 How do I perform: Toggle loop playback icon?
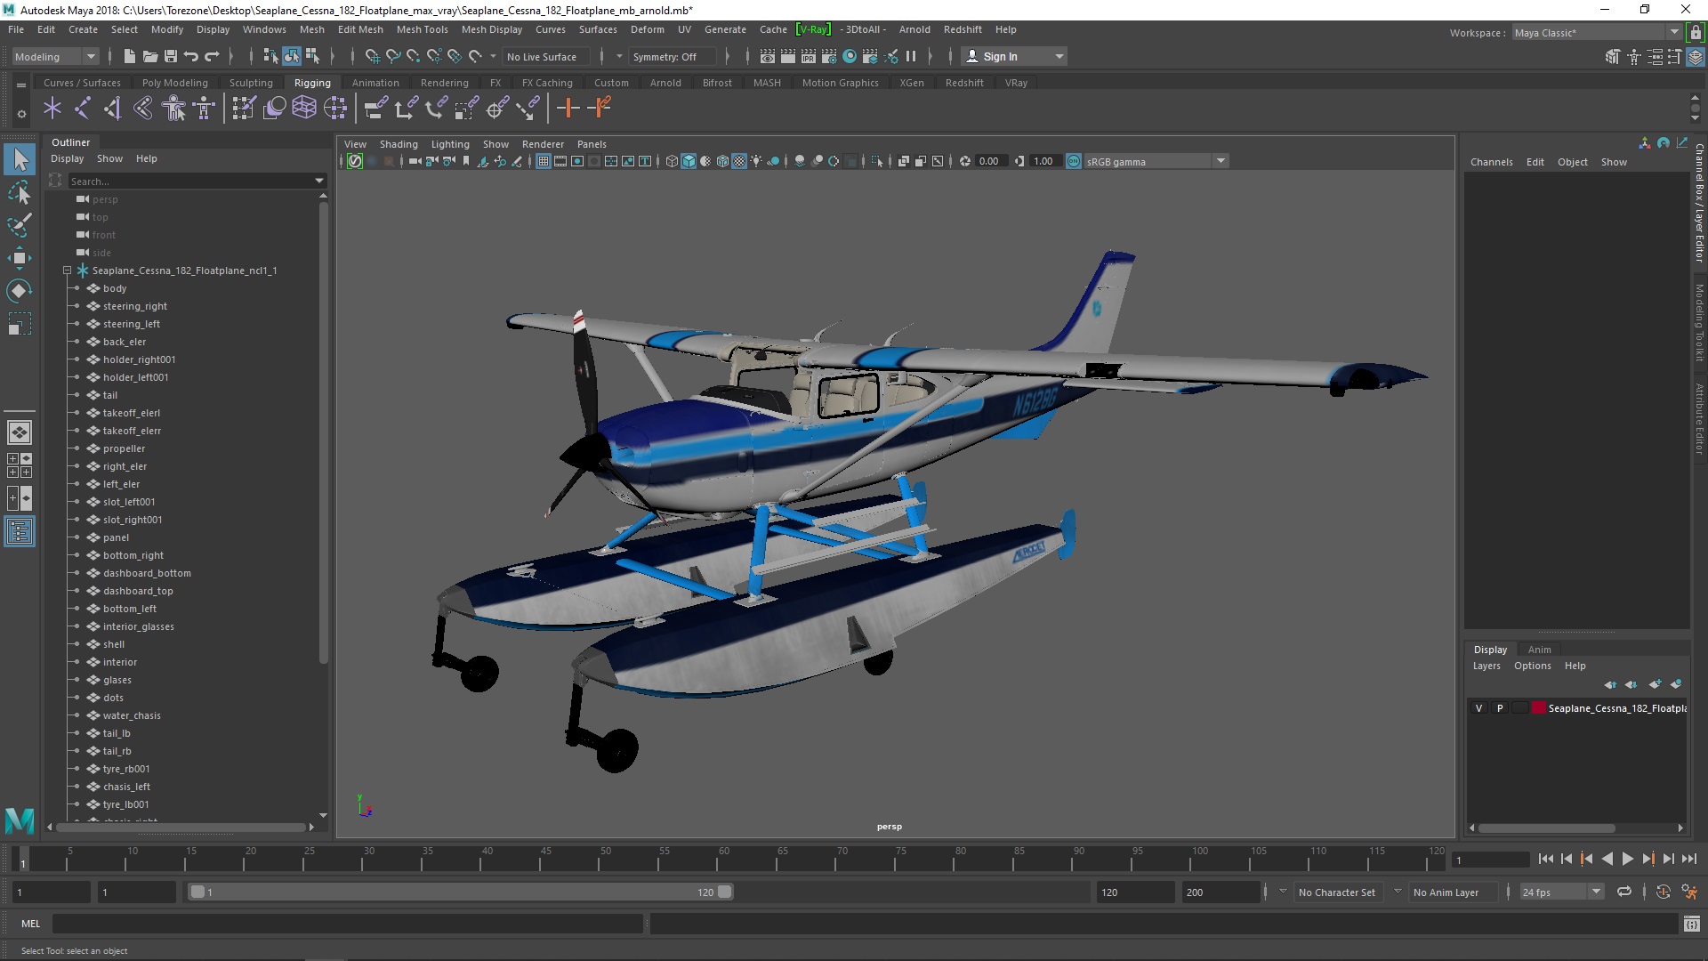pyautogui.click(x=1624, y=892)
